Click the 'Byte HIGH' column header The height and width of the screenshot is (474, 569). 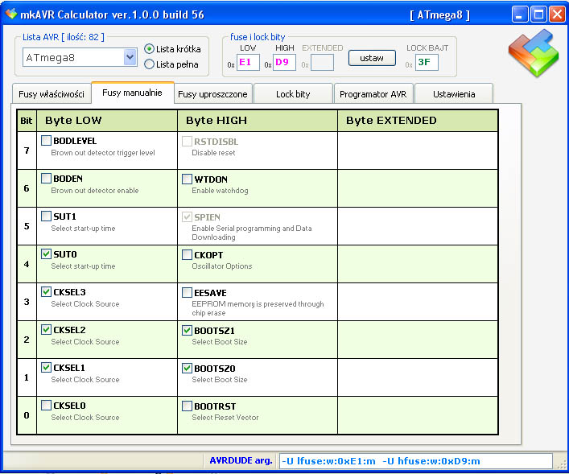pos(258,121)
